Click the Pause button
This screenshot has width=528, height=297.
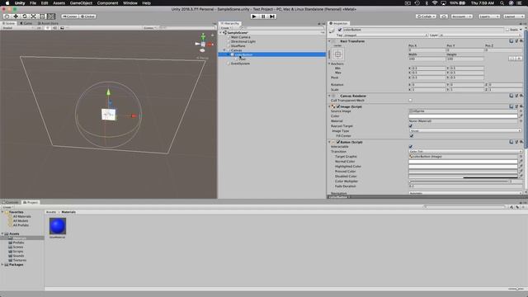[263, 16]
